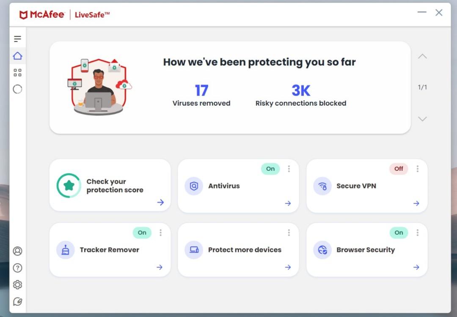Click the Protect more devices label
The image size is (457, 317).
pos(245,250)
